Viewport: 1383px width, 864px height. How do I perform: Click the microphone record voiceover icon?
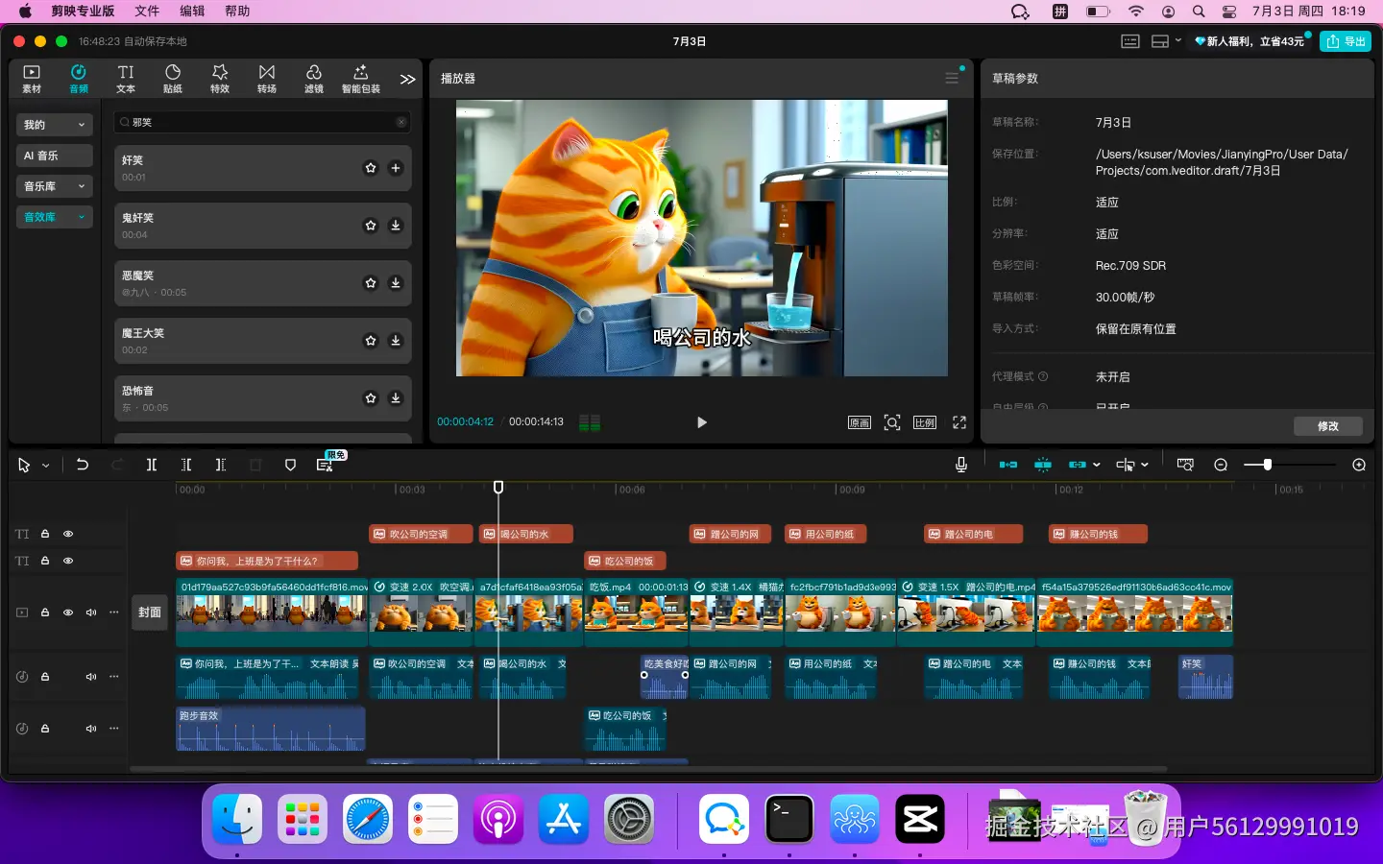pyautogui.click(x=960, y=465)
